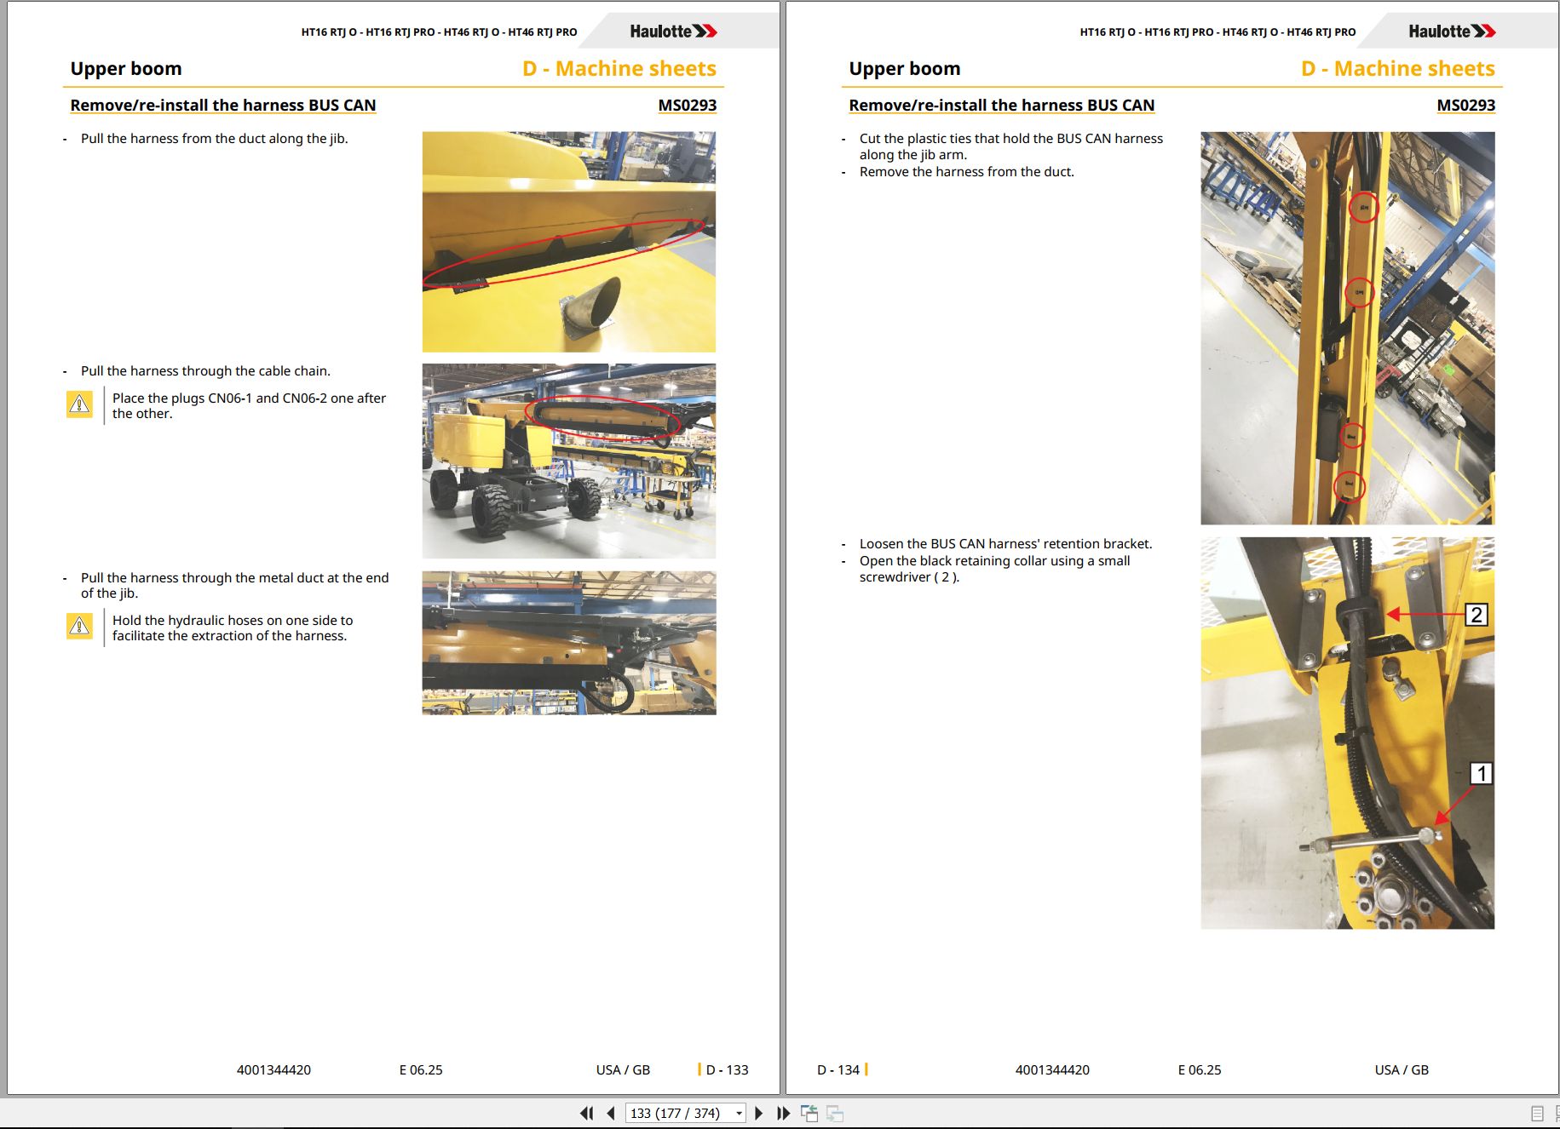
Task: Click 'D - Machine sheets' title on left page
Action: click(x=619, y=68)
